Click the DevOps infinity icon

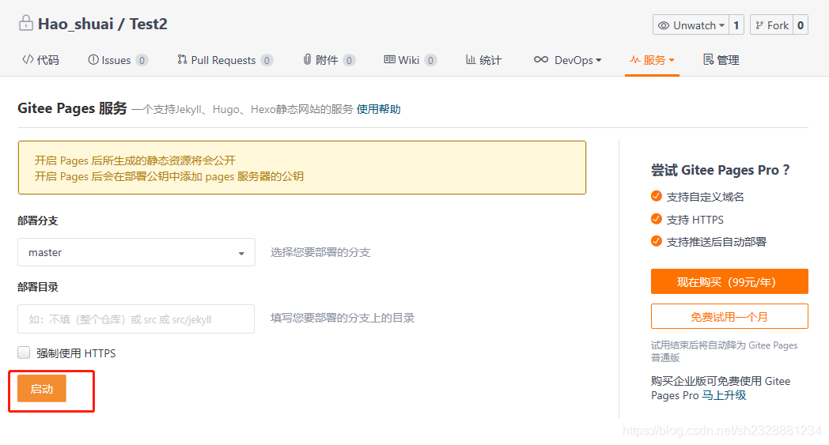pos(541,59)
